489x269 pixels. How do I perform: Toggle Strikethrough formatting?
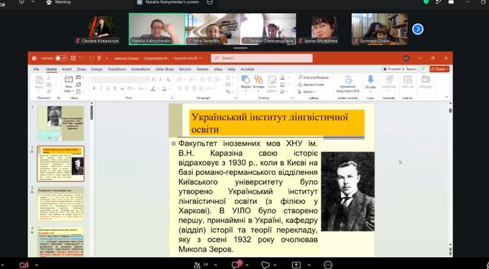coord(122,89)
